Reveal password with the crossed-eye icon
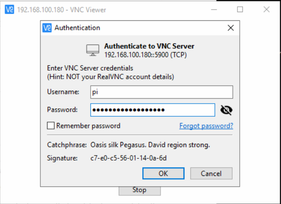281x204 pixels. [226, 110]
